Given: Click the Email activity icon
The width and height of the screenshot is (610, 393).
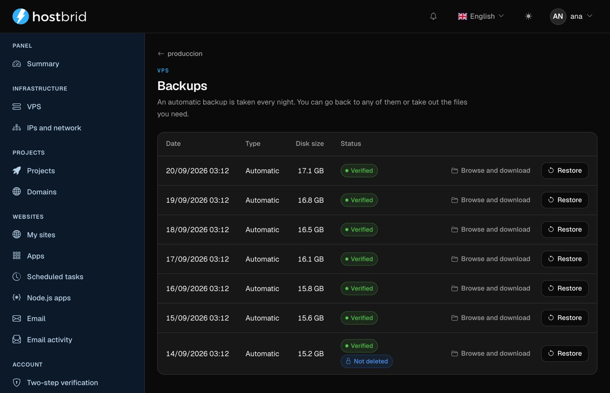Looking at the screenshot, I should click(x=17, y=339).
